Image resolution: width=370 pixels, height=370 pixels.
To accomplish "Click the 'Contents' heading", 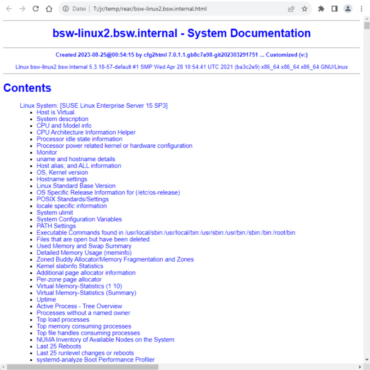I will [27, 88].
